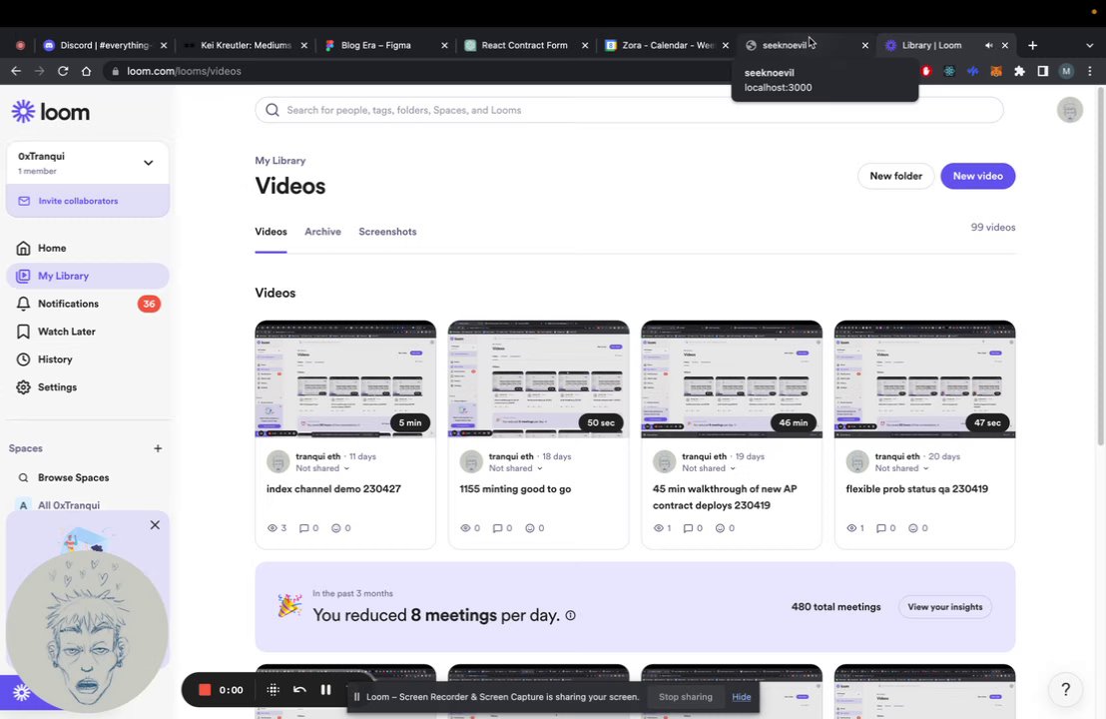
Task: Click Invite collaborators
Action: pos(88,201)
